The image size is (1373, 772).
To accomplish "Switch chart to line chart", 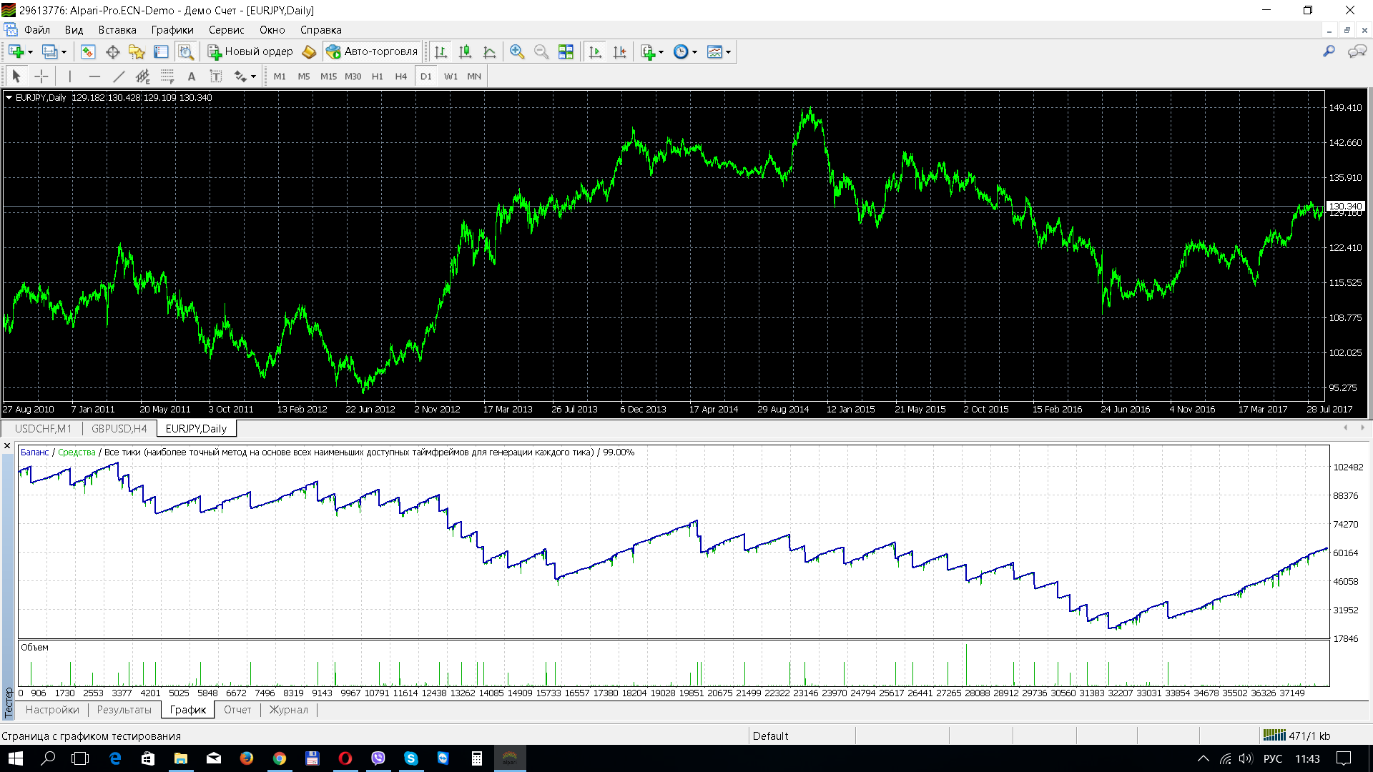I will pos(490,51).
